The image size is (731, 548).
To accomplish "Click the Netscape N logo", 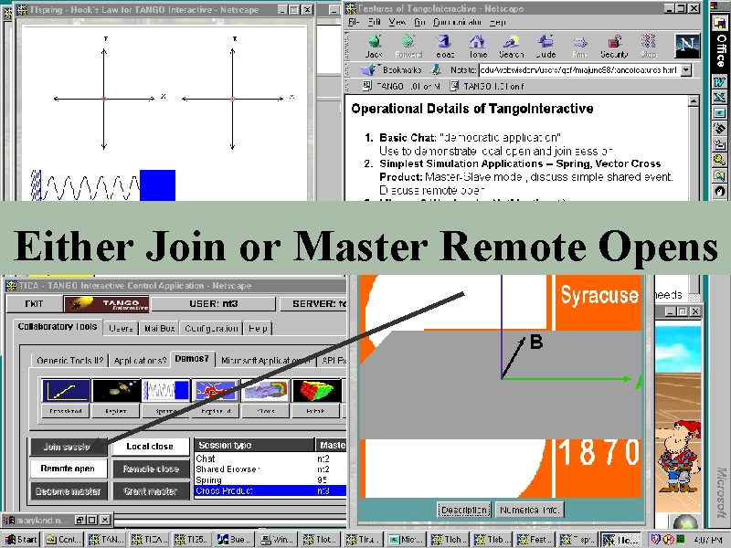I will click(687, 45).
